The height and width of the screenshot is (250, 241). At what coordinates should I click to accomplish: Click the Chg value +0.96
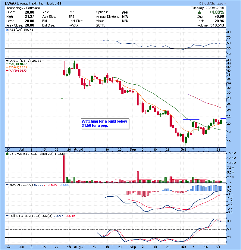point(219,17)
